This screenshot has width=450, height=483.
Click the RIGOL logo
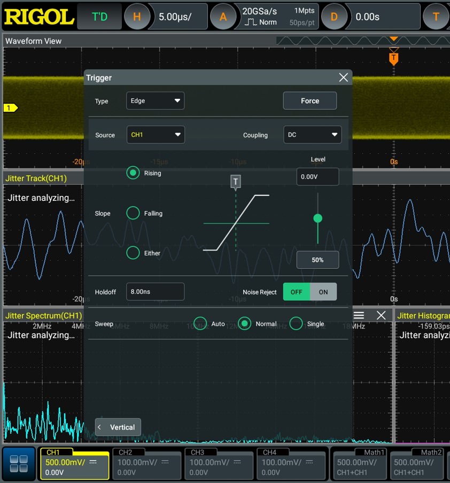(x=39, y=17)
